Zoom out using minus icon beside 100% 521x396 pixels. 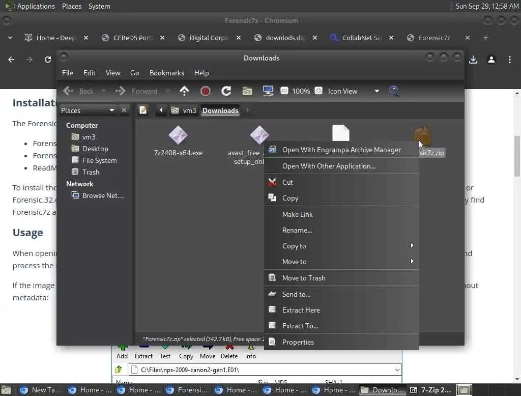click(x=284, y=91)
